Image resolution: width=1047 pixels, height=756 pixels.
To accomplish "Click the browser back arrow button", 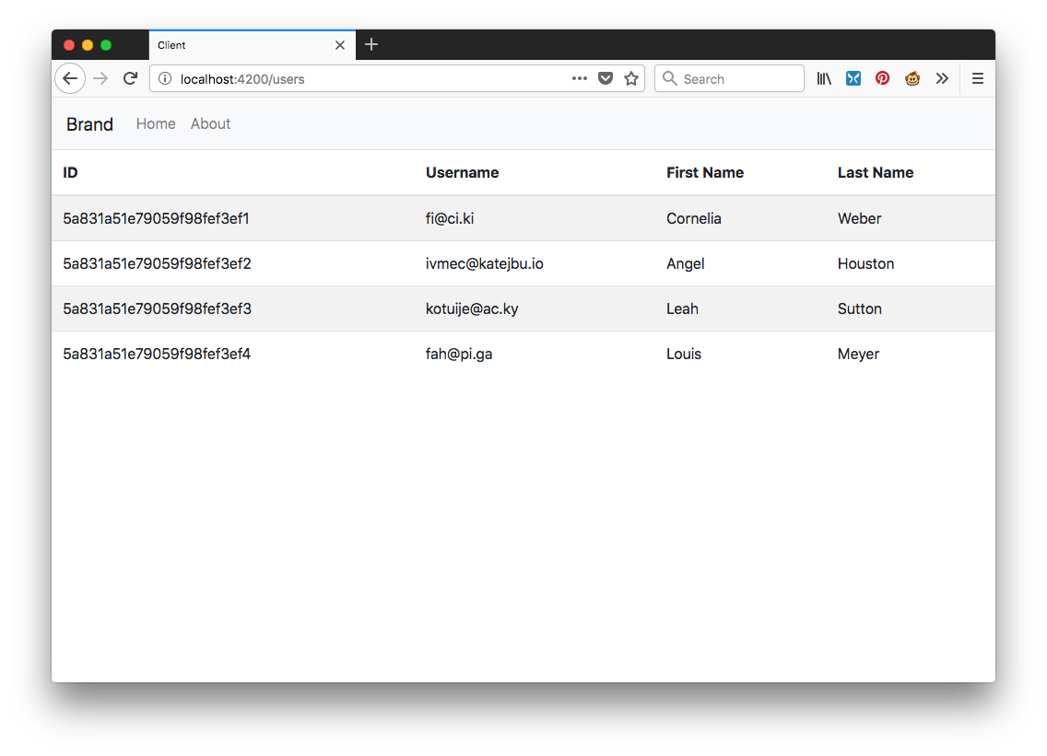I will [70, 79].
